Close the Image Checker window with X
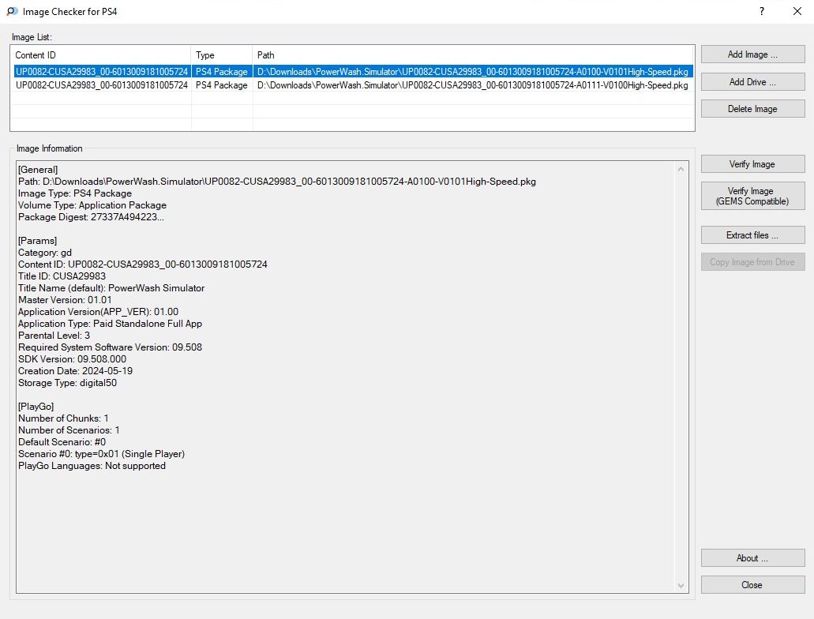Viewport: 814px width, 619px height. 797,11
